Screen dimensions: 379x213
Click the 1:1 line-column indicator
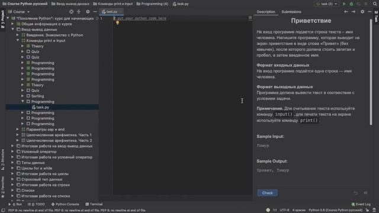pyautogui.click(x=275, y=211)
